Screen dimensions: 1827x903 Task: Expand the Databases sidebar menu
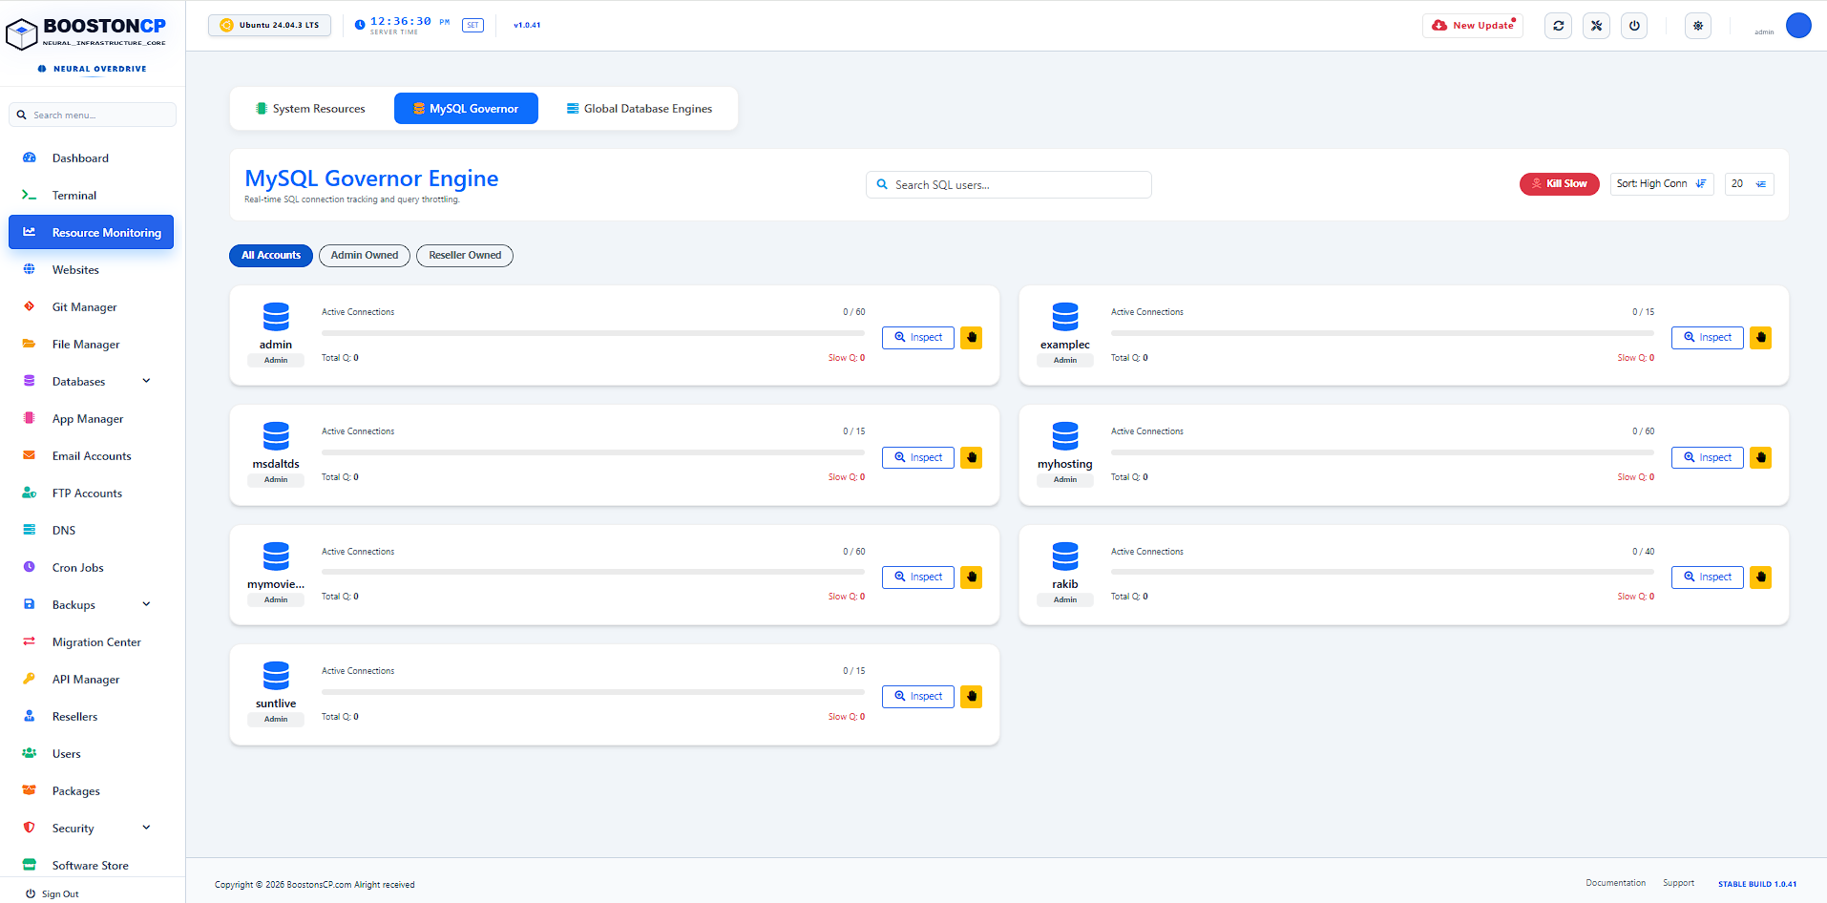(91, 382)
